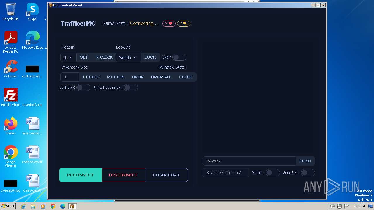Click the inventory R CLICK button
Screen dimensions: 374x210
pyautogui.click(x=115, y=77)
